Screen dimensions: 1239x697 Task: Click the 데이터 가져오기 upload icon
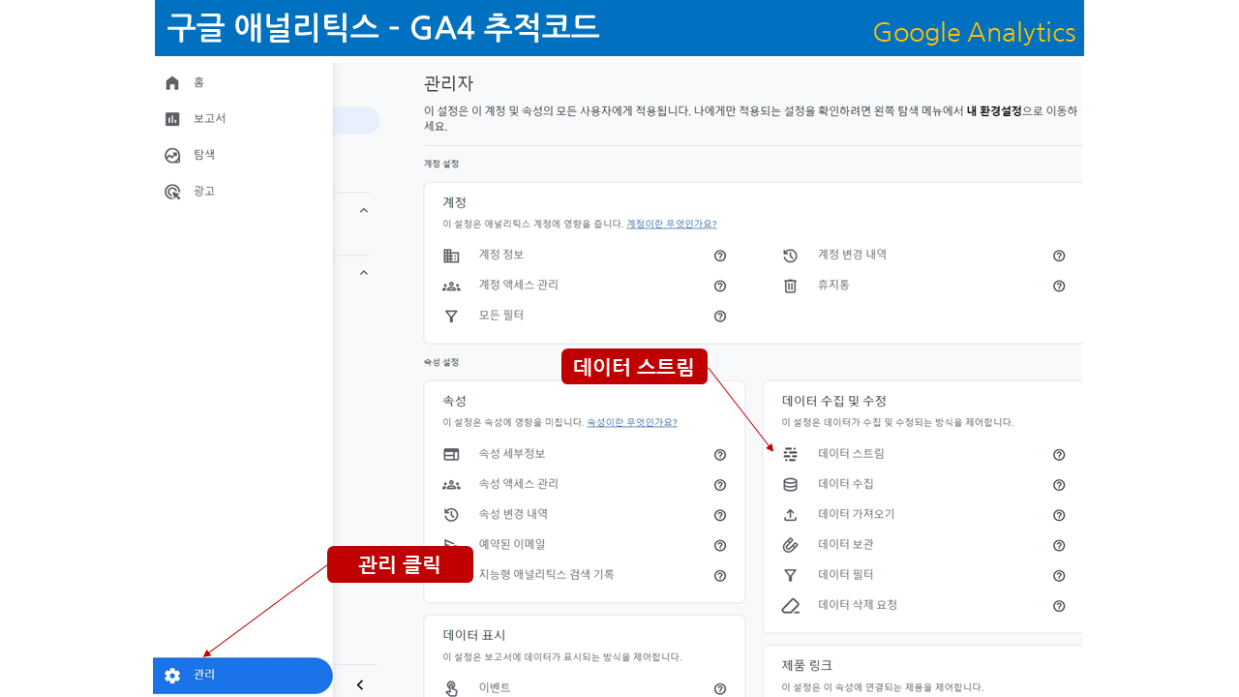790,515
